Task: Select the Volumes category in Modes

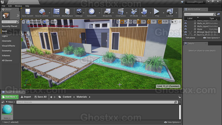Action: point(6,56)
